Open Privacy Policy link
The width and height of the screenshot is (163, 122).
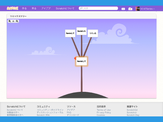coord(104,113)
